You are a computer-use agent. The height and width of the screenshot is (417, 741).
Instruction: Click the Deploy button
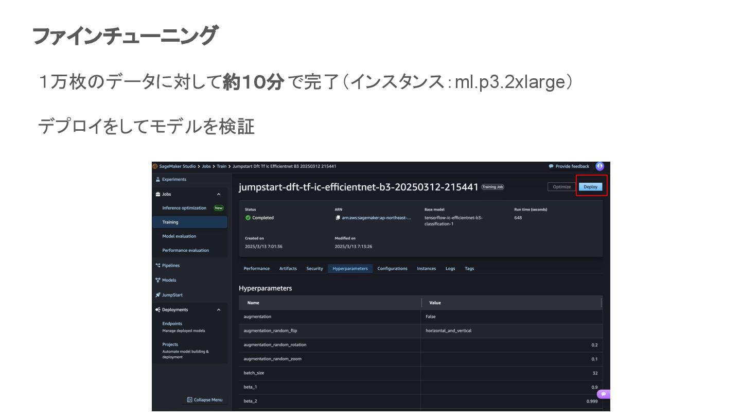[x=590, y=187]
